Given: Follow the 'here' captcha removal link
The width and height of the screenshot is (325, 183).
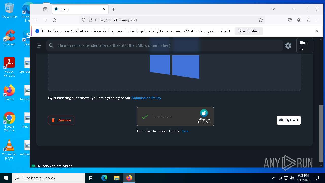Looking at the screenshot, I should (x=185, y=131).
